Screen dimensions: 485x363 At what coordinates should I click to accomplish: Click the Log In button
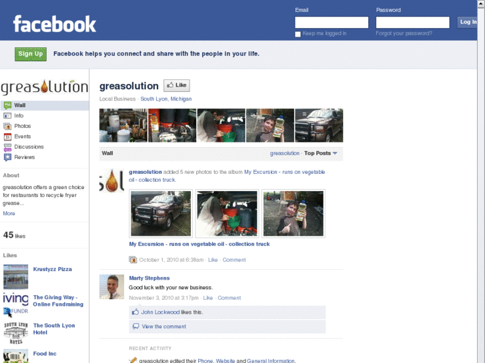coord(468,22)
